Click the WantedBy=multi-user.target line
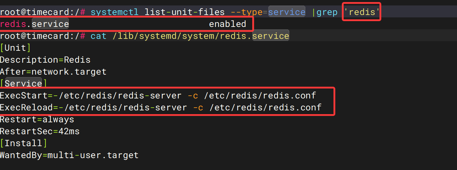Viewport: 457px width, 170px height. coord(69,155)
